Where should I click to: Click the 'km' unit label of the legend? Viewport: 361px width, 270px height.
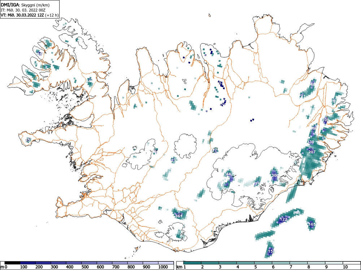pyautogui.click(x=179, y=267)
